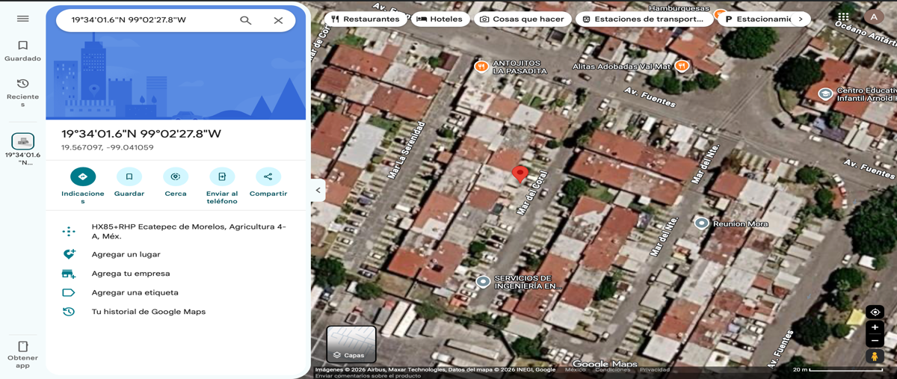Select Estaciones de transporte chip
This screenshot has width=897, height=379.
[x=643, y=19]
